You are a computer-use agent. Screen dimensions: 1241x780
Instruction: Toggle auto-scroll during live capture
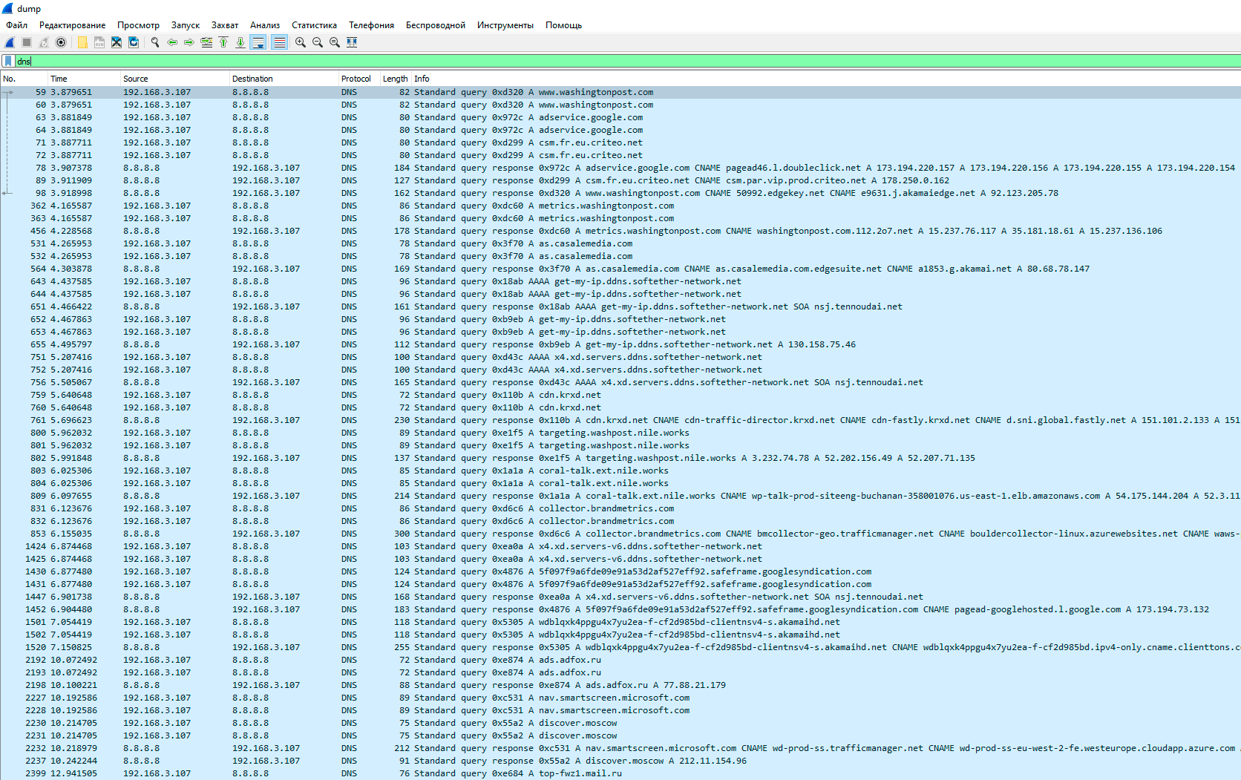point(258,42)
